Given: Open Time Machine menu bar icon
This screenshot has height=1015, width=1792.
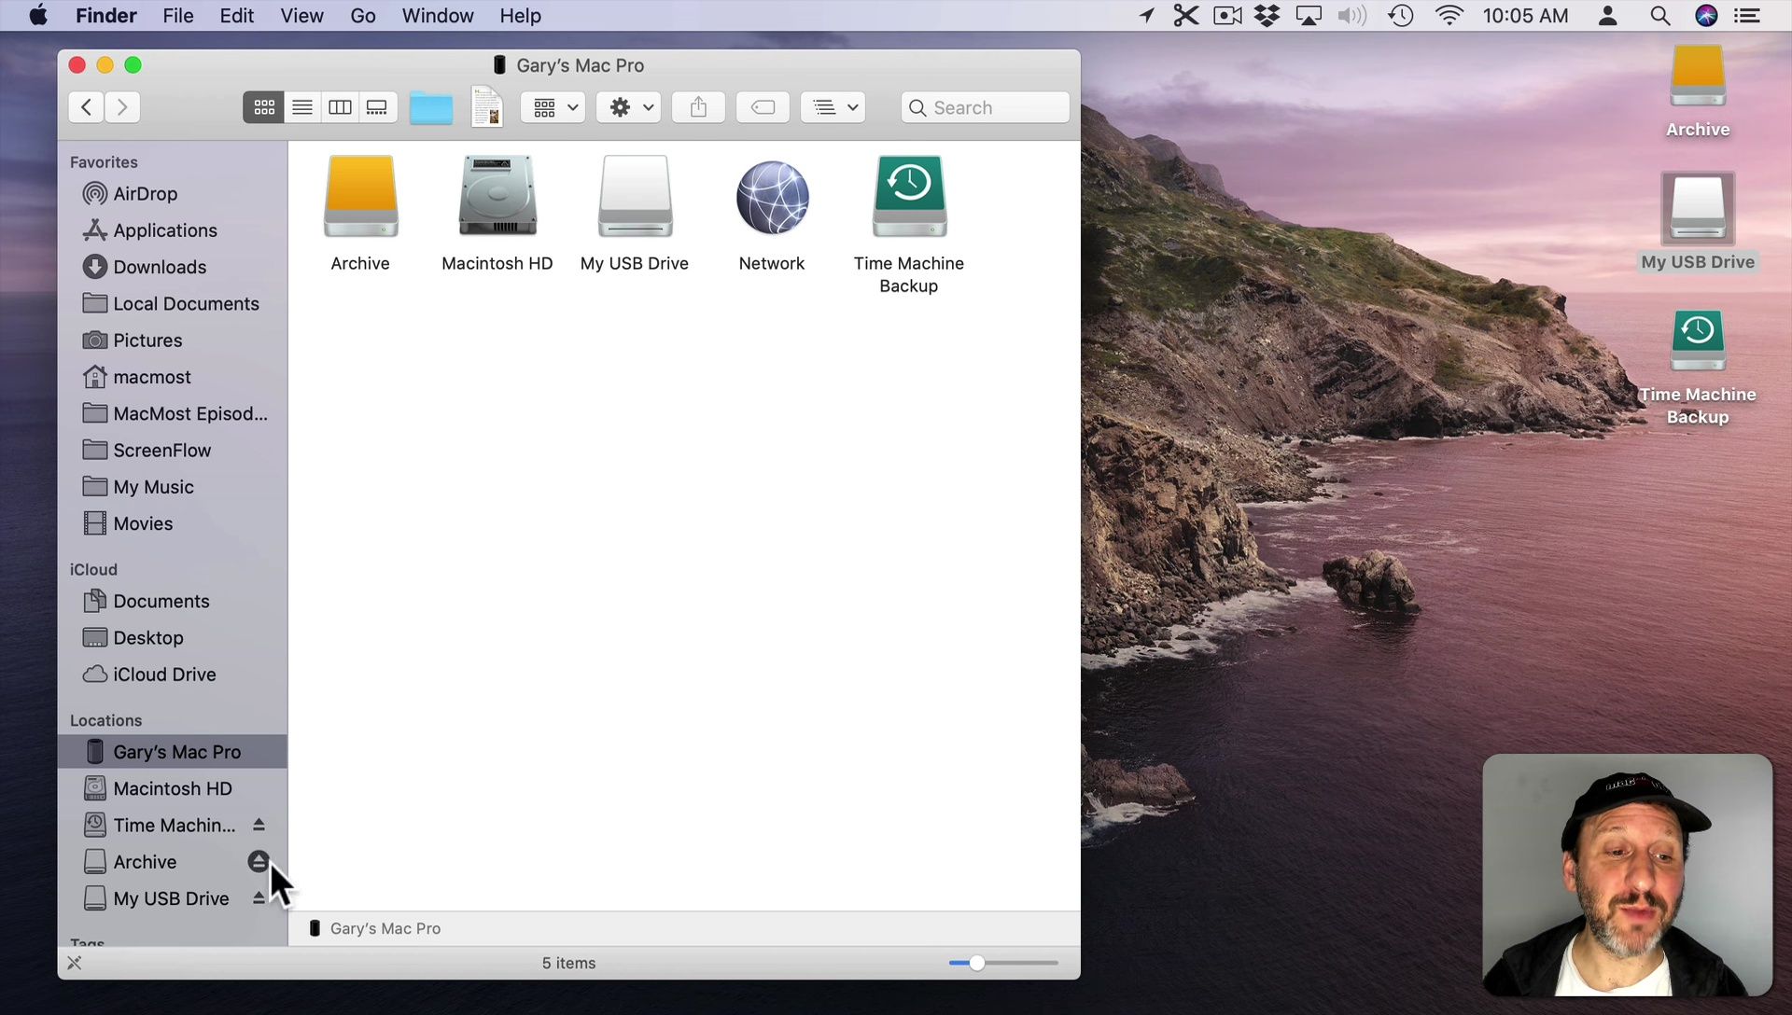Looking at the screenshot, I should [x=1401, y=16].
